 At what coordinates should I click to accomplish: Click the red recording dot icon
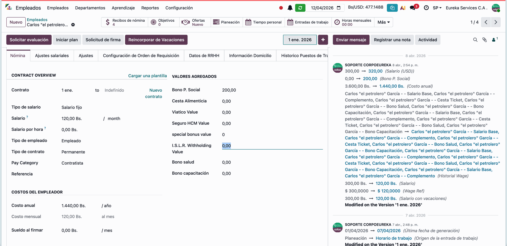(281, 8)
